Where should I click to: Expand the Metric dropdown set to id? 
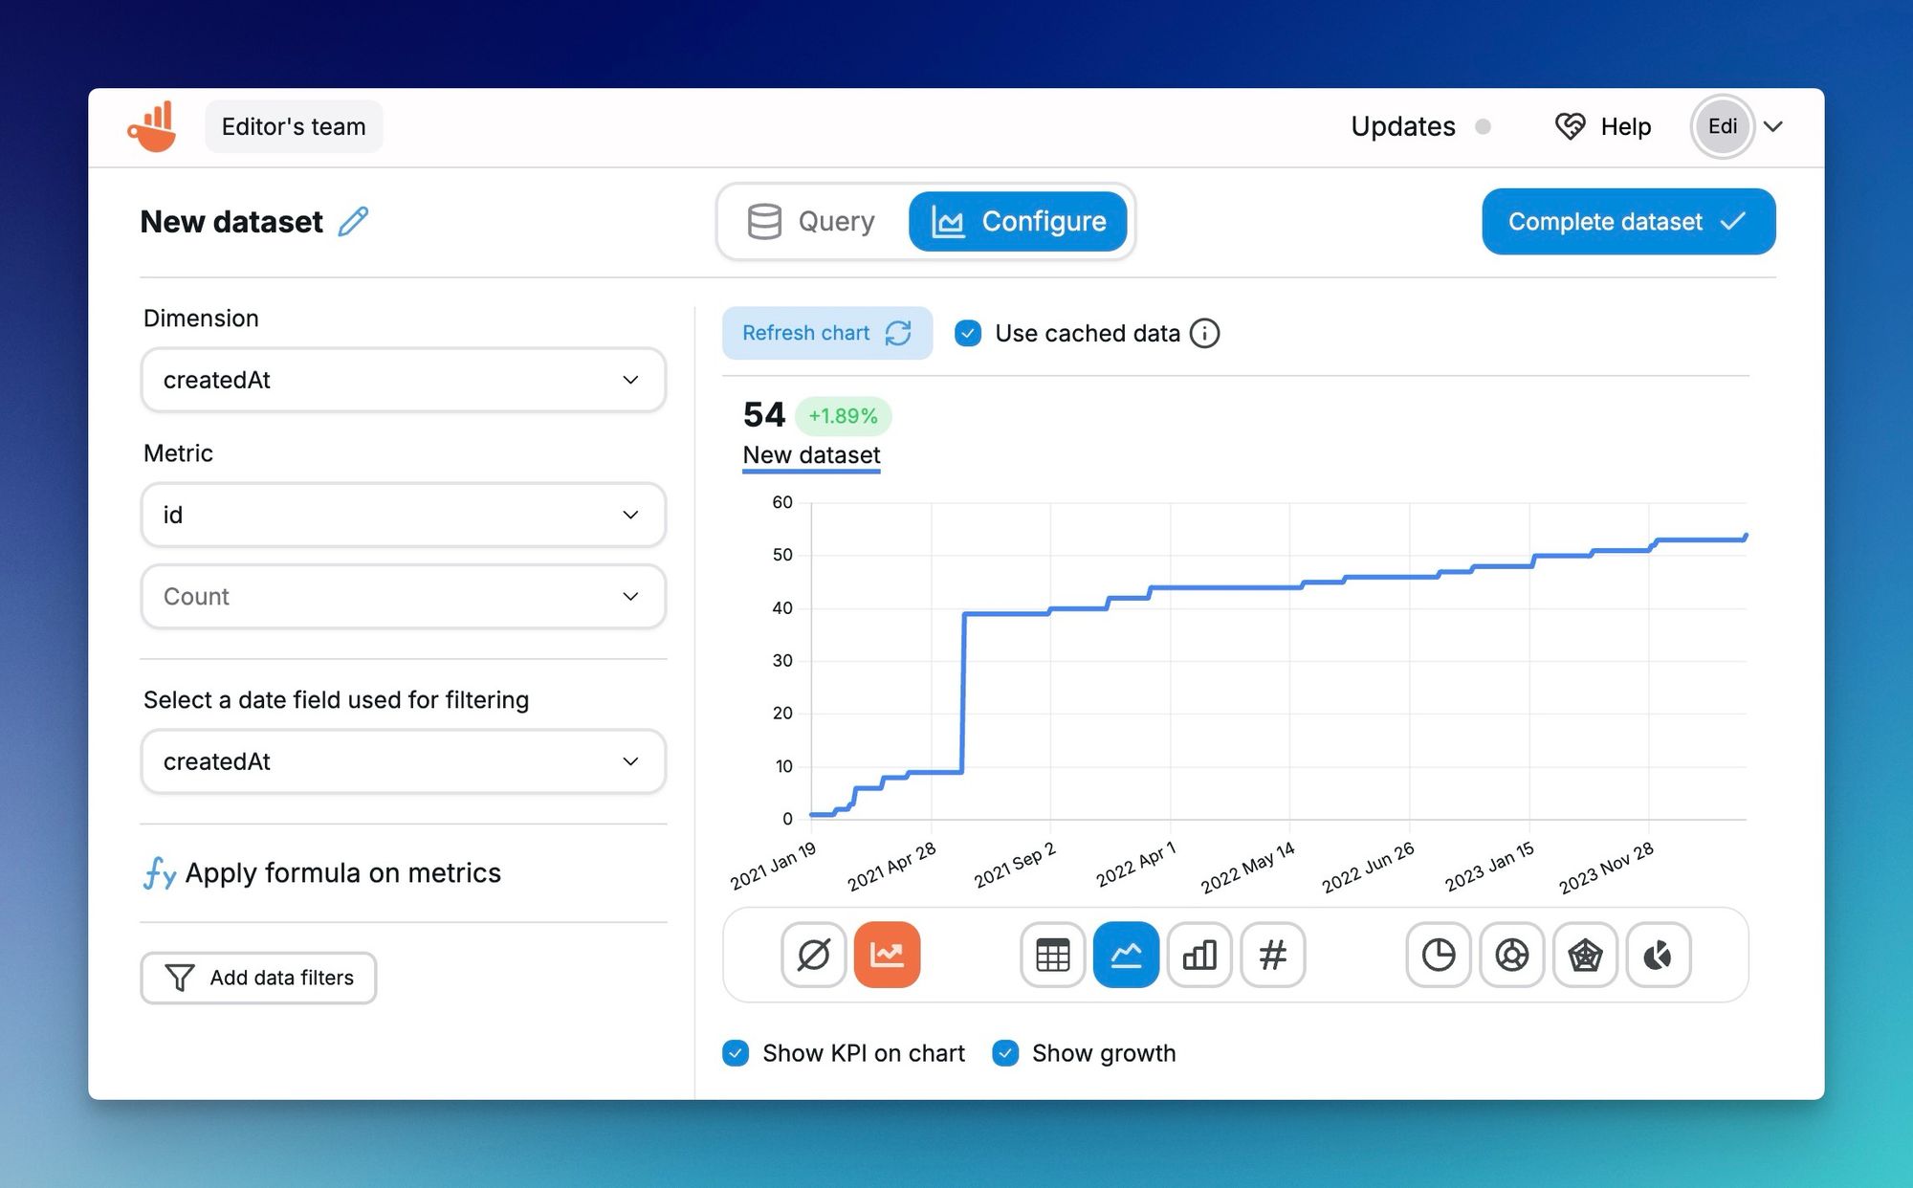[403, 515]
